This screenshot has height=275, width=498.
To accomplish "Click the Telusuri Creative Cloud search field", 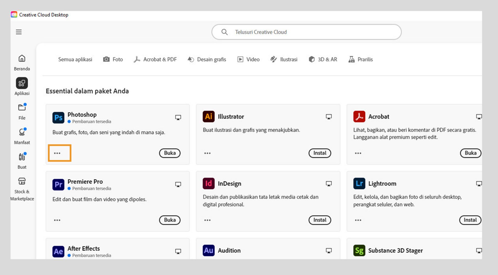I will pyautogui.click(x=306, y=32).
